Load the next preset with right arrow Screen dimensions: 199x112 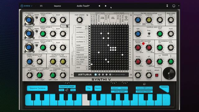pos(106,6)
